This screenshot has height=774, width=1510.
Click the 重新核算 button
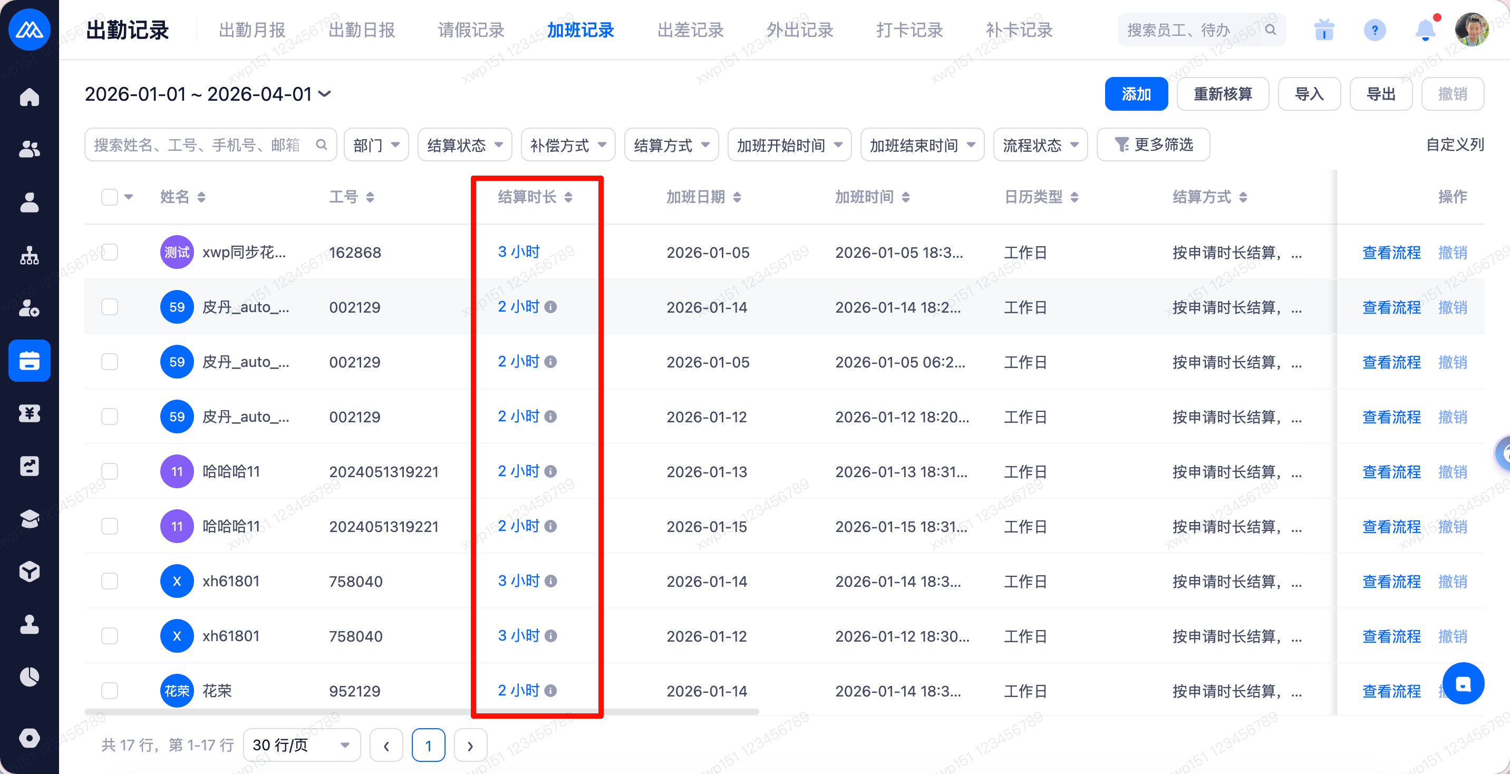1222,94
